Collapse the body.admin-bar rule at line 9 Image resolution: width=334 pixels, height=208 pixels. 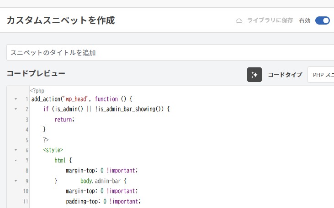tap(16, 181)
